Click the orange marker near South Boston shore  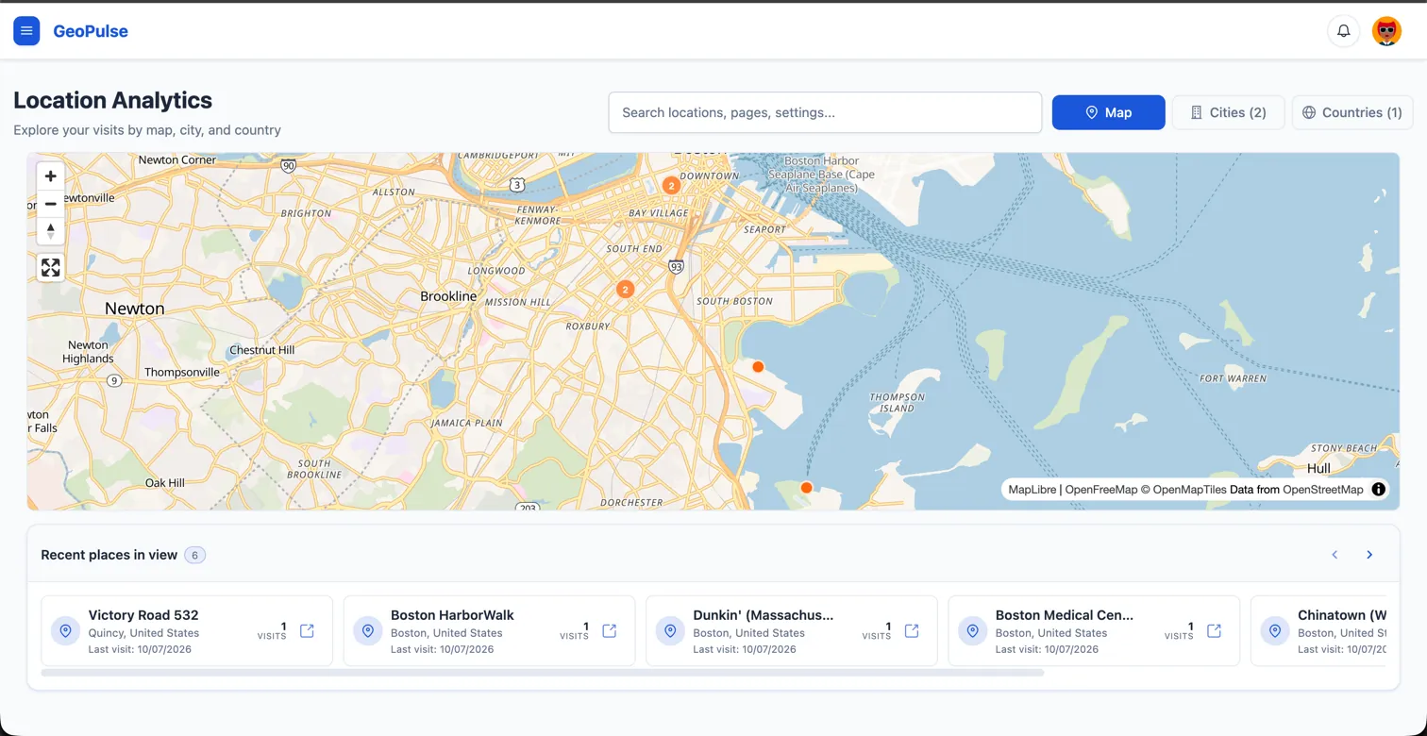tap(758, 366)
